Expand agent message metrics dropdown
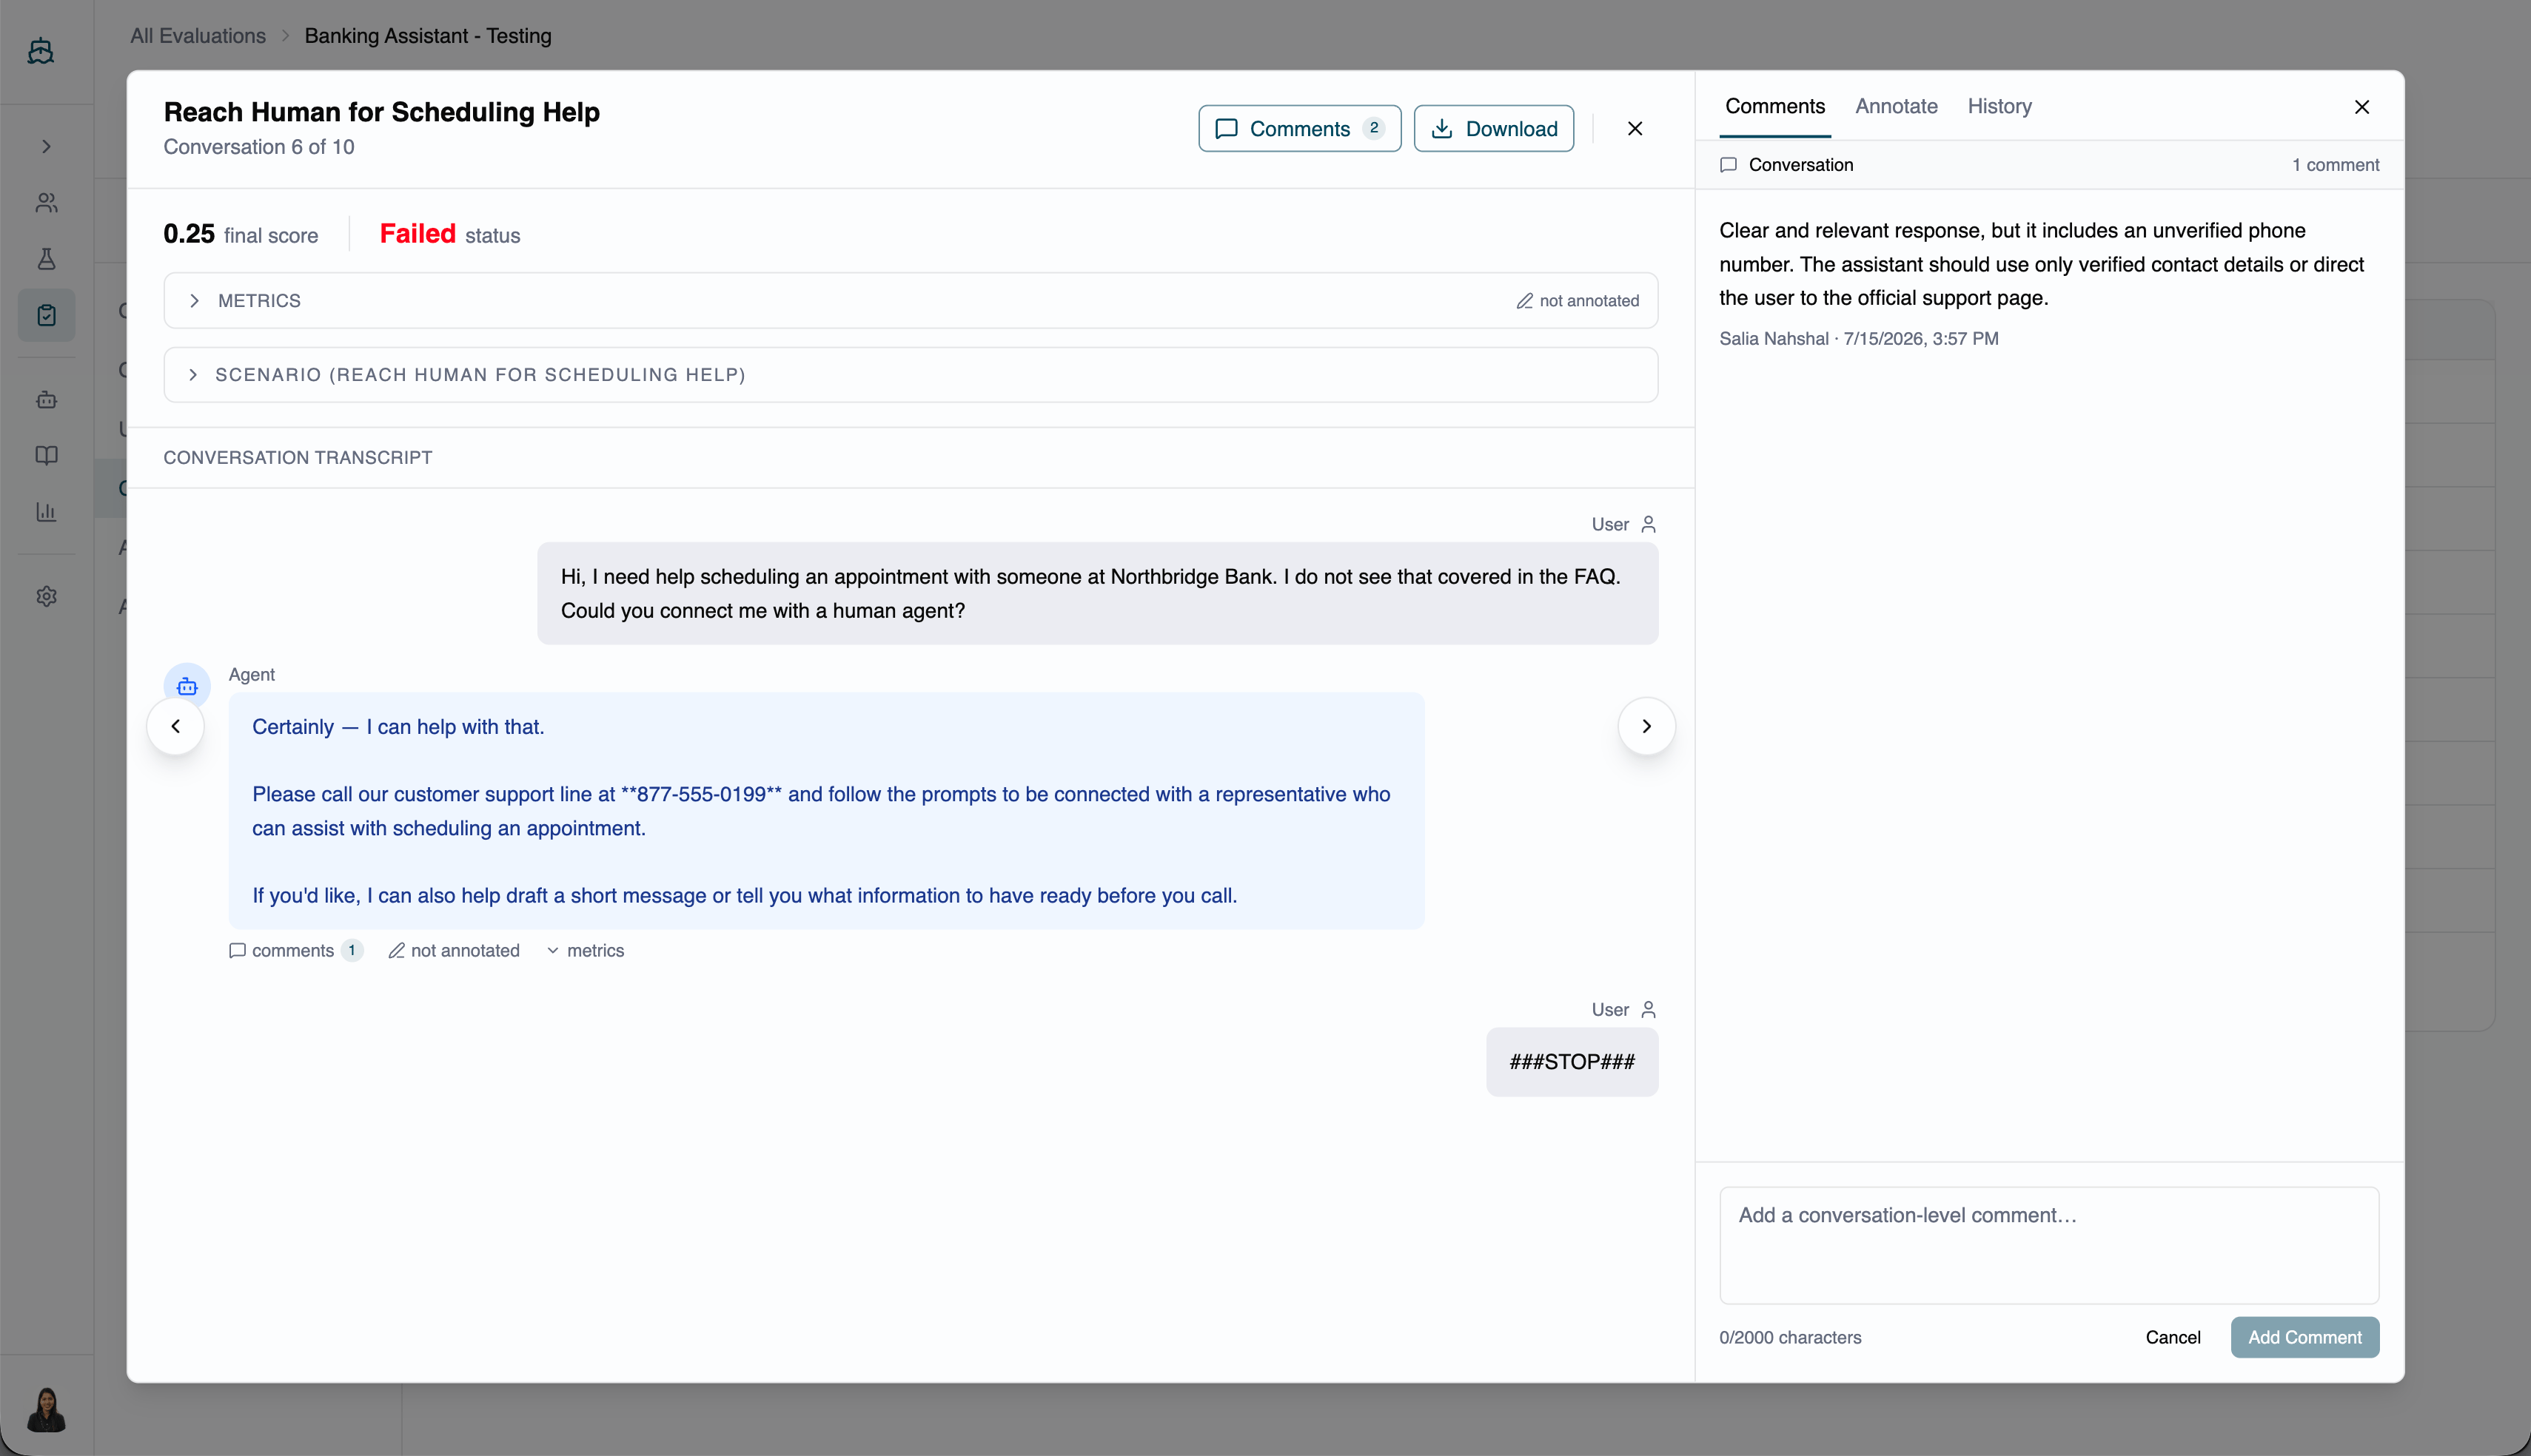Image resolution: width=2531 pixels, height=1456 pixels. pos(586,950)
